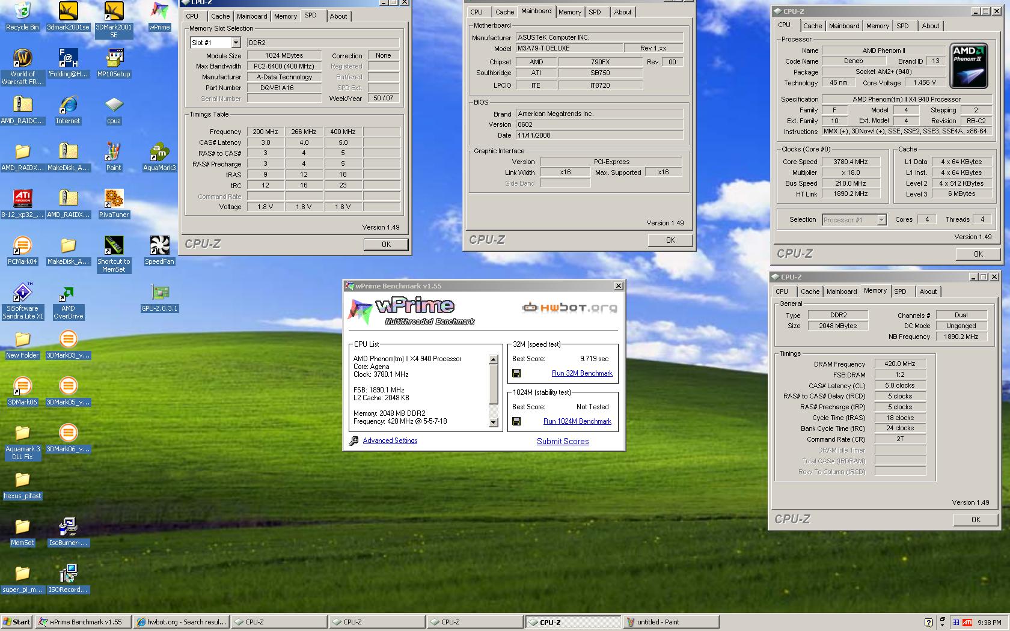
Task: Select CPU tab in Memory CPU-Z window
Action: (782, 291)
